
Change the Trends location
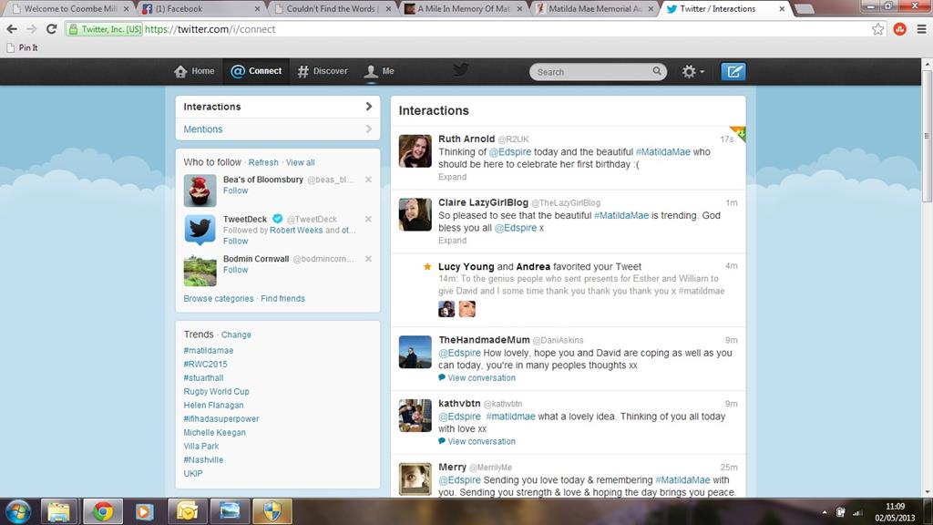point(236,335)
